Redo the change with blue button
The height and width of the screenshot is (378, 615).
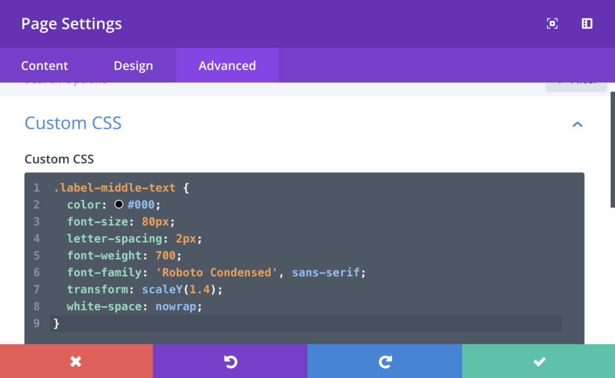[385, 361]
